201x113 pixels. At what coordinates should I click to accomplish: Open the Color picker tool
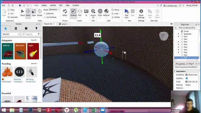pyautogui.click(x=100, y=13)
